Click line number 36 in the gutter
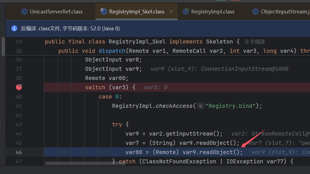This screenshot has width=310, height=174. click(x=18, y=60)
